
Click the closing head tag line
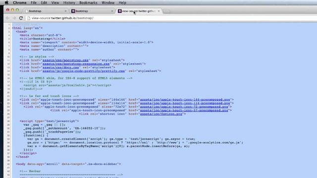pos(22,157)
